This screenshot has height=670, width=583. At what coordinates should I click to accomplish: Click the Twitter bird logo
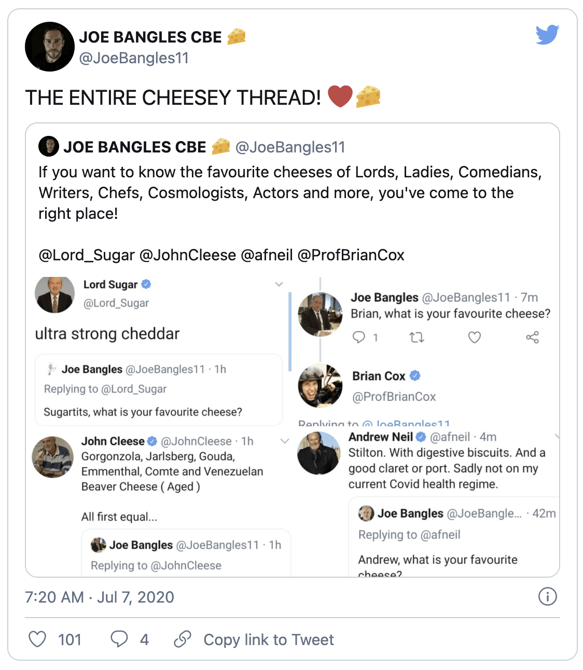coord(547,35)
